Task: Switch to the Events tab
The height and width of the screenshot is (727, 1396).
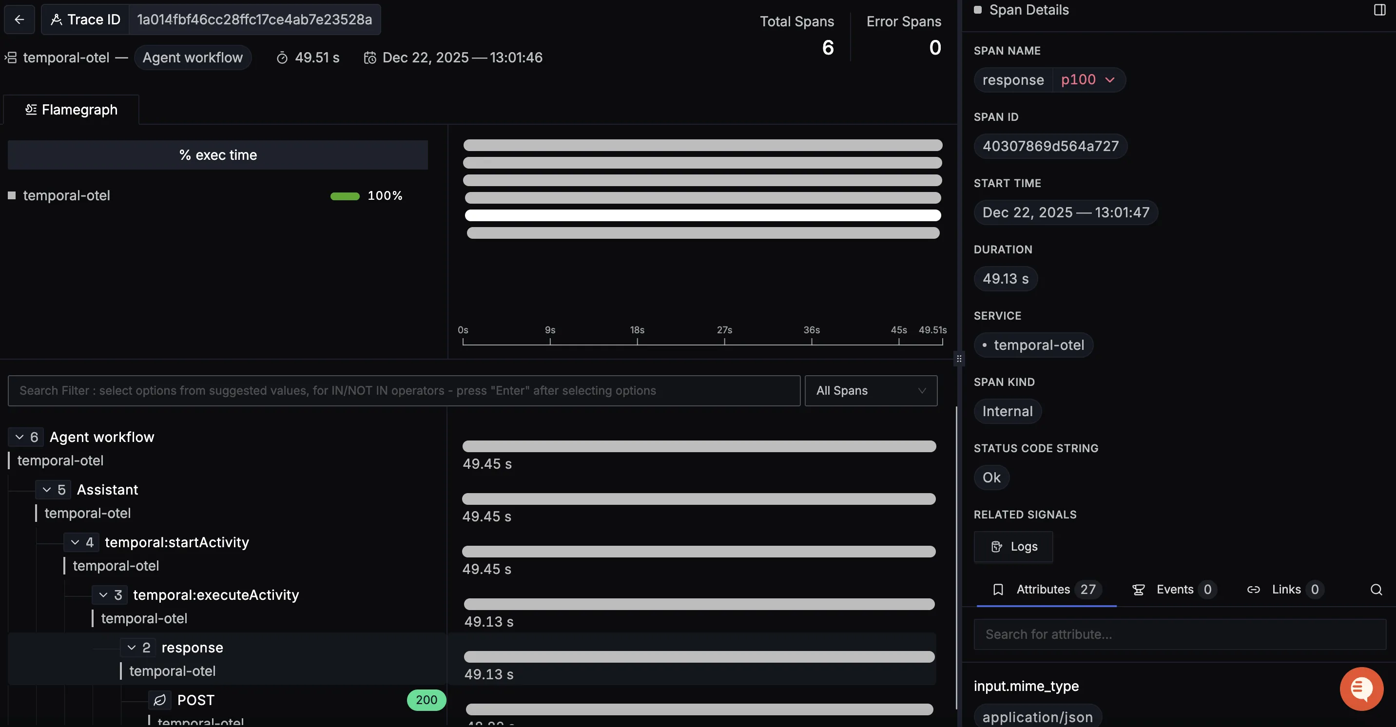Action: coord(1174,590)
